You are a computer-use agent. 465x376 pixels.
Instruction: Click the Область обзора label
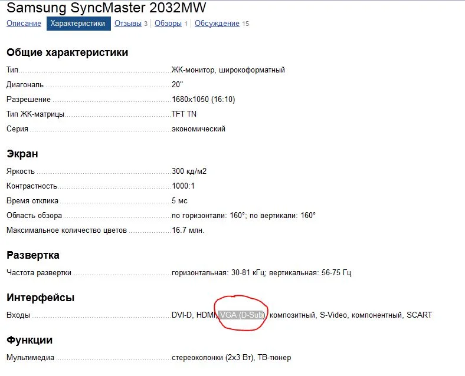[x=34, y=215]
